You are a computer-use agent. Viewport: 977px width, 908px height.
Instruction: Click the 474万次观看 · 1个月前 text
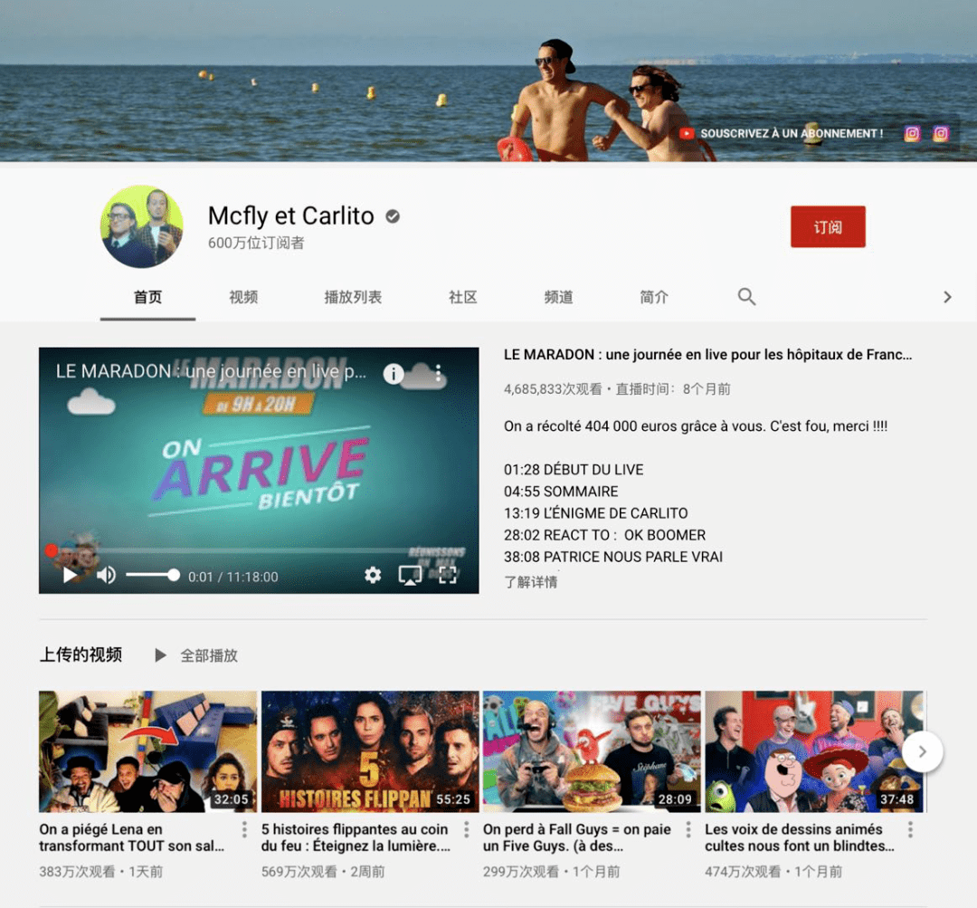tap(773, 872)
